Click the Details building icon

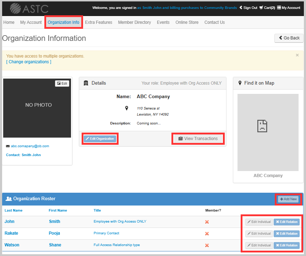pyautogui.click(x=86, y=83)
